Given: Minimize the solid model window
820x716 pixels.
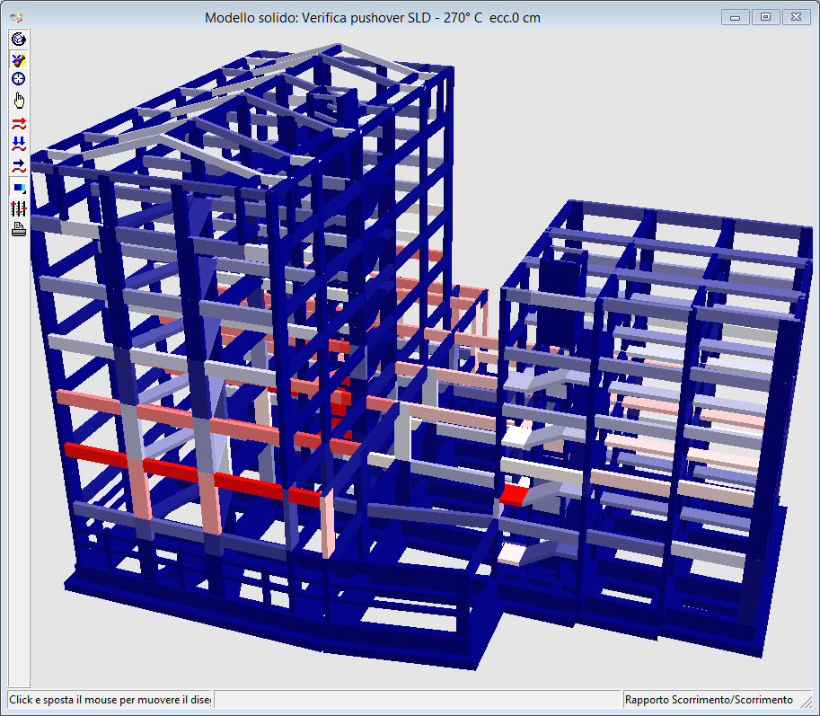Looking at the screenshot, I should [736, 17].
